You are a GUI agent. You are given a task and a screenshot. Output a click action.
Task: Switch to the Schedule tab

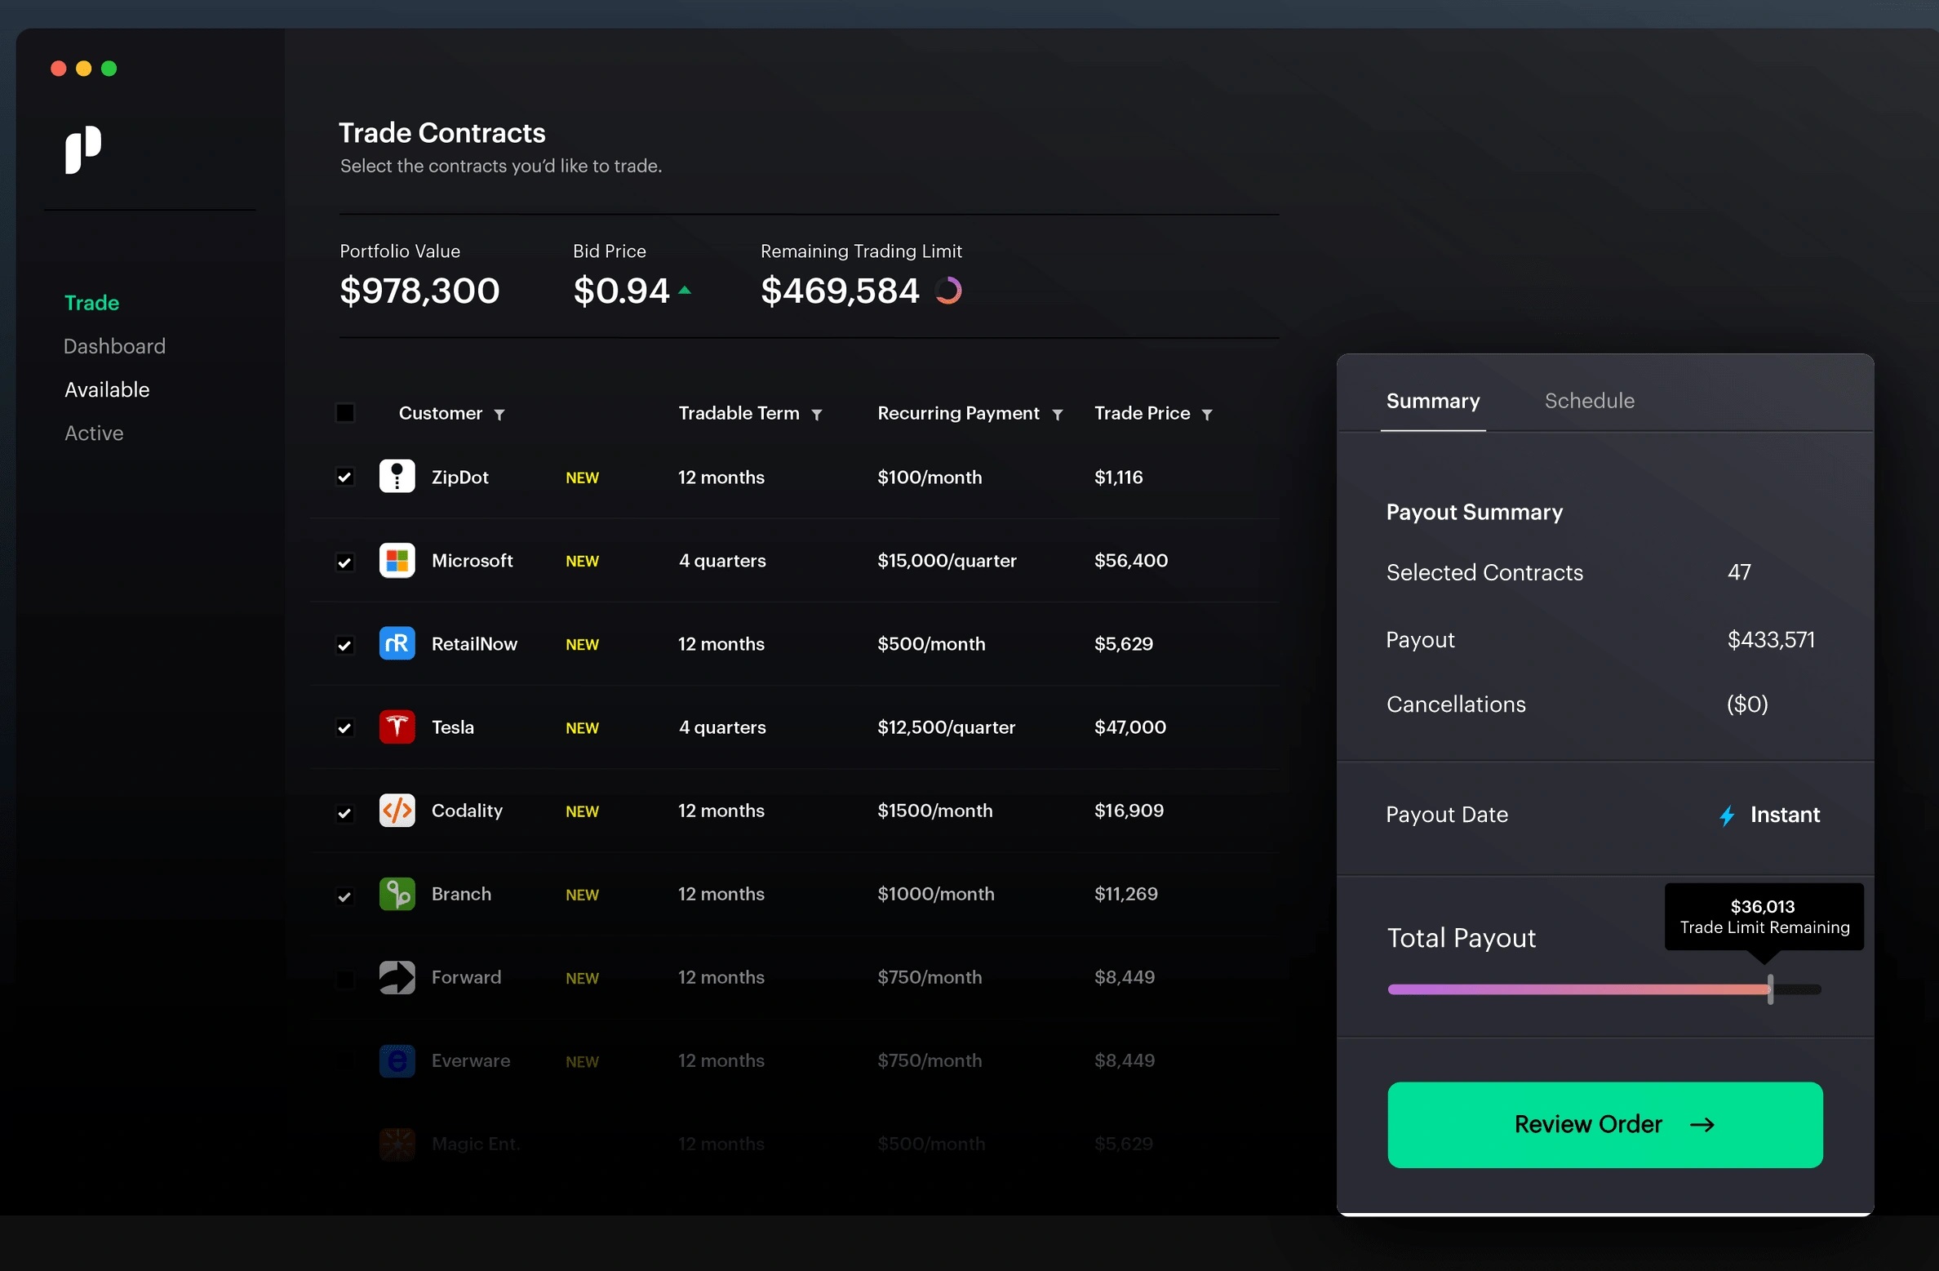1589,401
